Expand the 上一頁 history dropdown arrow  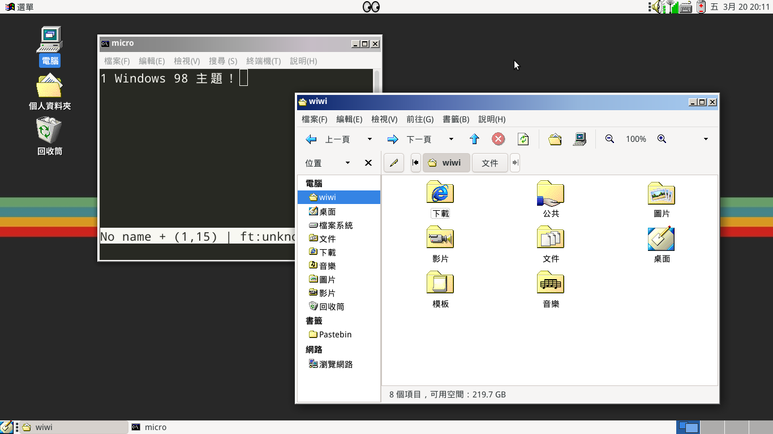(x=370, y=139)
